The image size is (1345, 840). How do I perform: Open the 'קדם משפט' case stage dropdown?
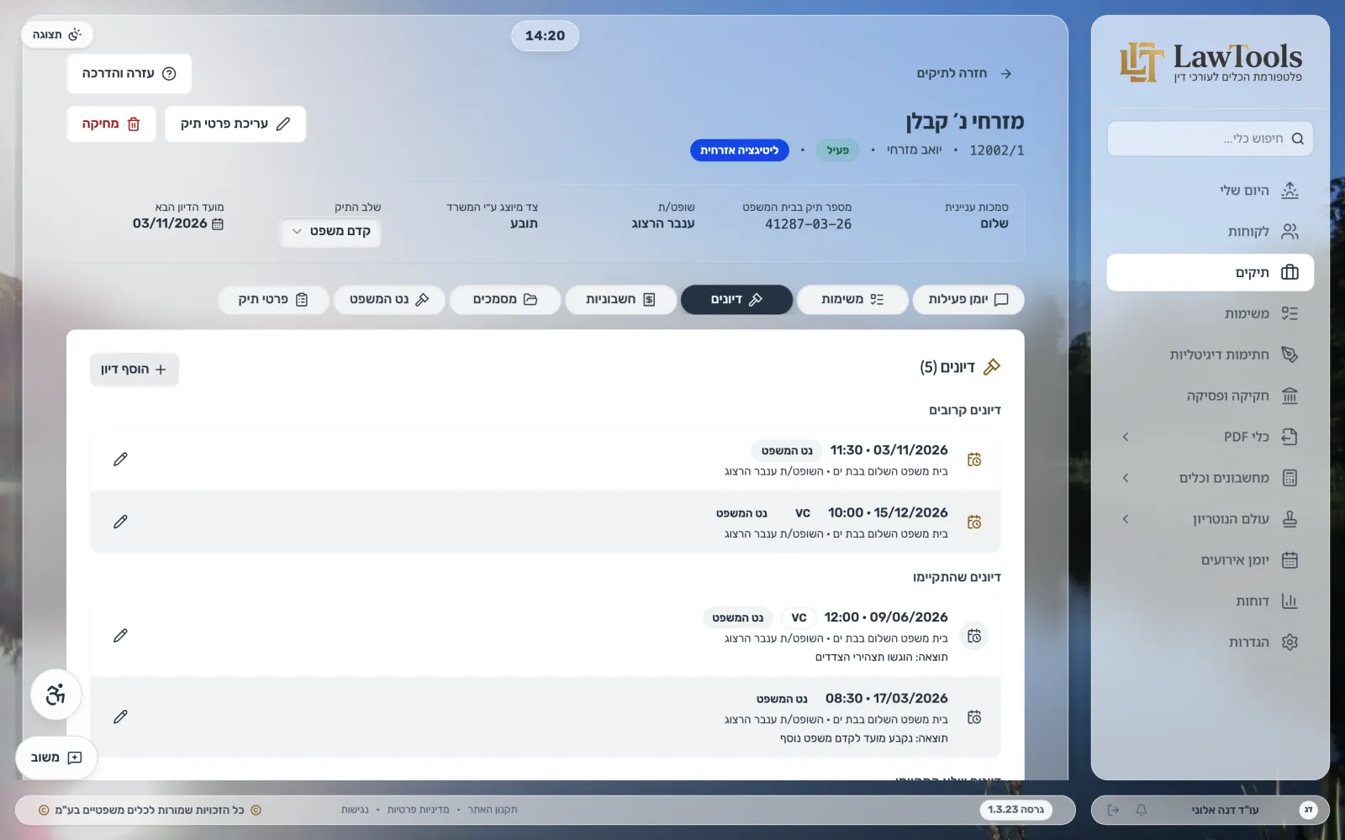tap(330, 231)
